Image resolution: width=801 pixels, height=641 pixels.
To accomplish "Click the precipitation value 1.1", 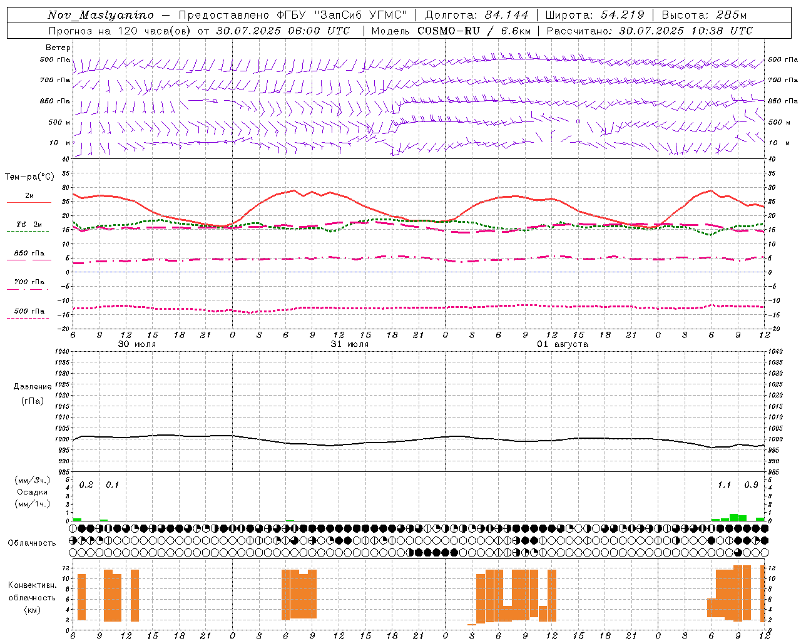I will [724, 485].
